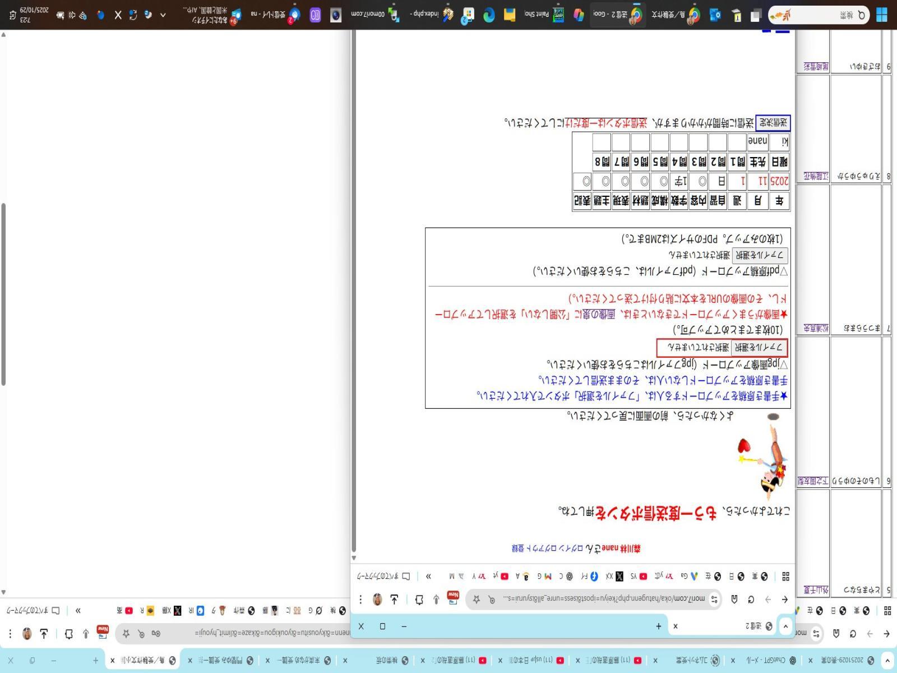
Task: Expand tab search chevron in 送信2 window
Action: pos(785,626)
